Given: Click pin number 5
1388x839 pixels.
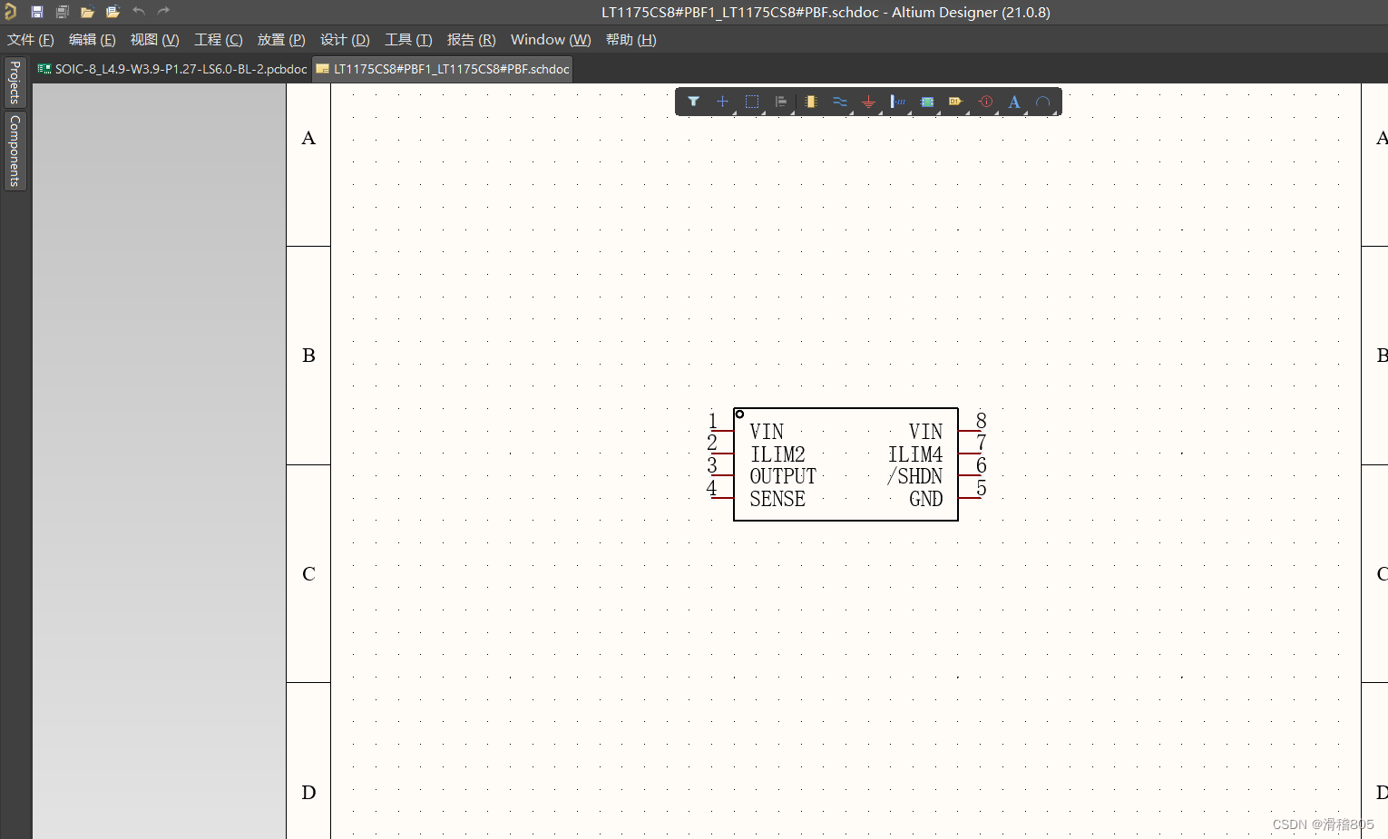Looking at the screenshot, I should tap(981, 488).
